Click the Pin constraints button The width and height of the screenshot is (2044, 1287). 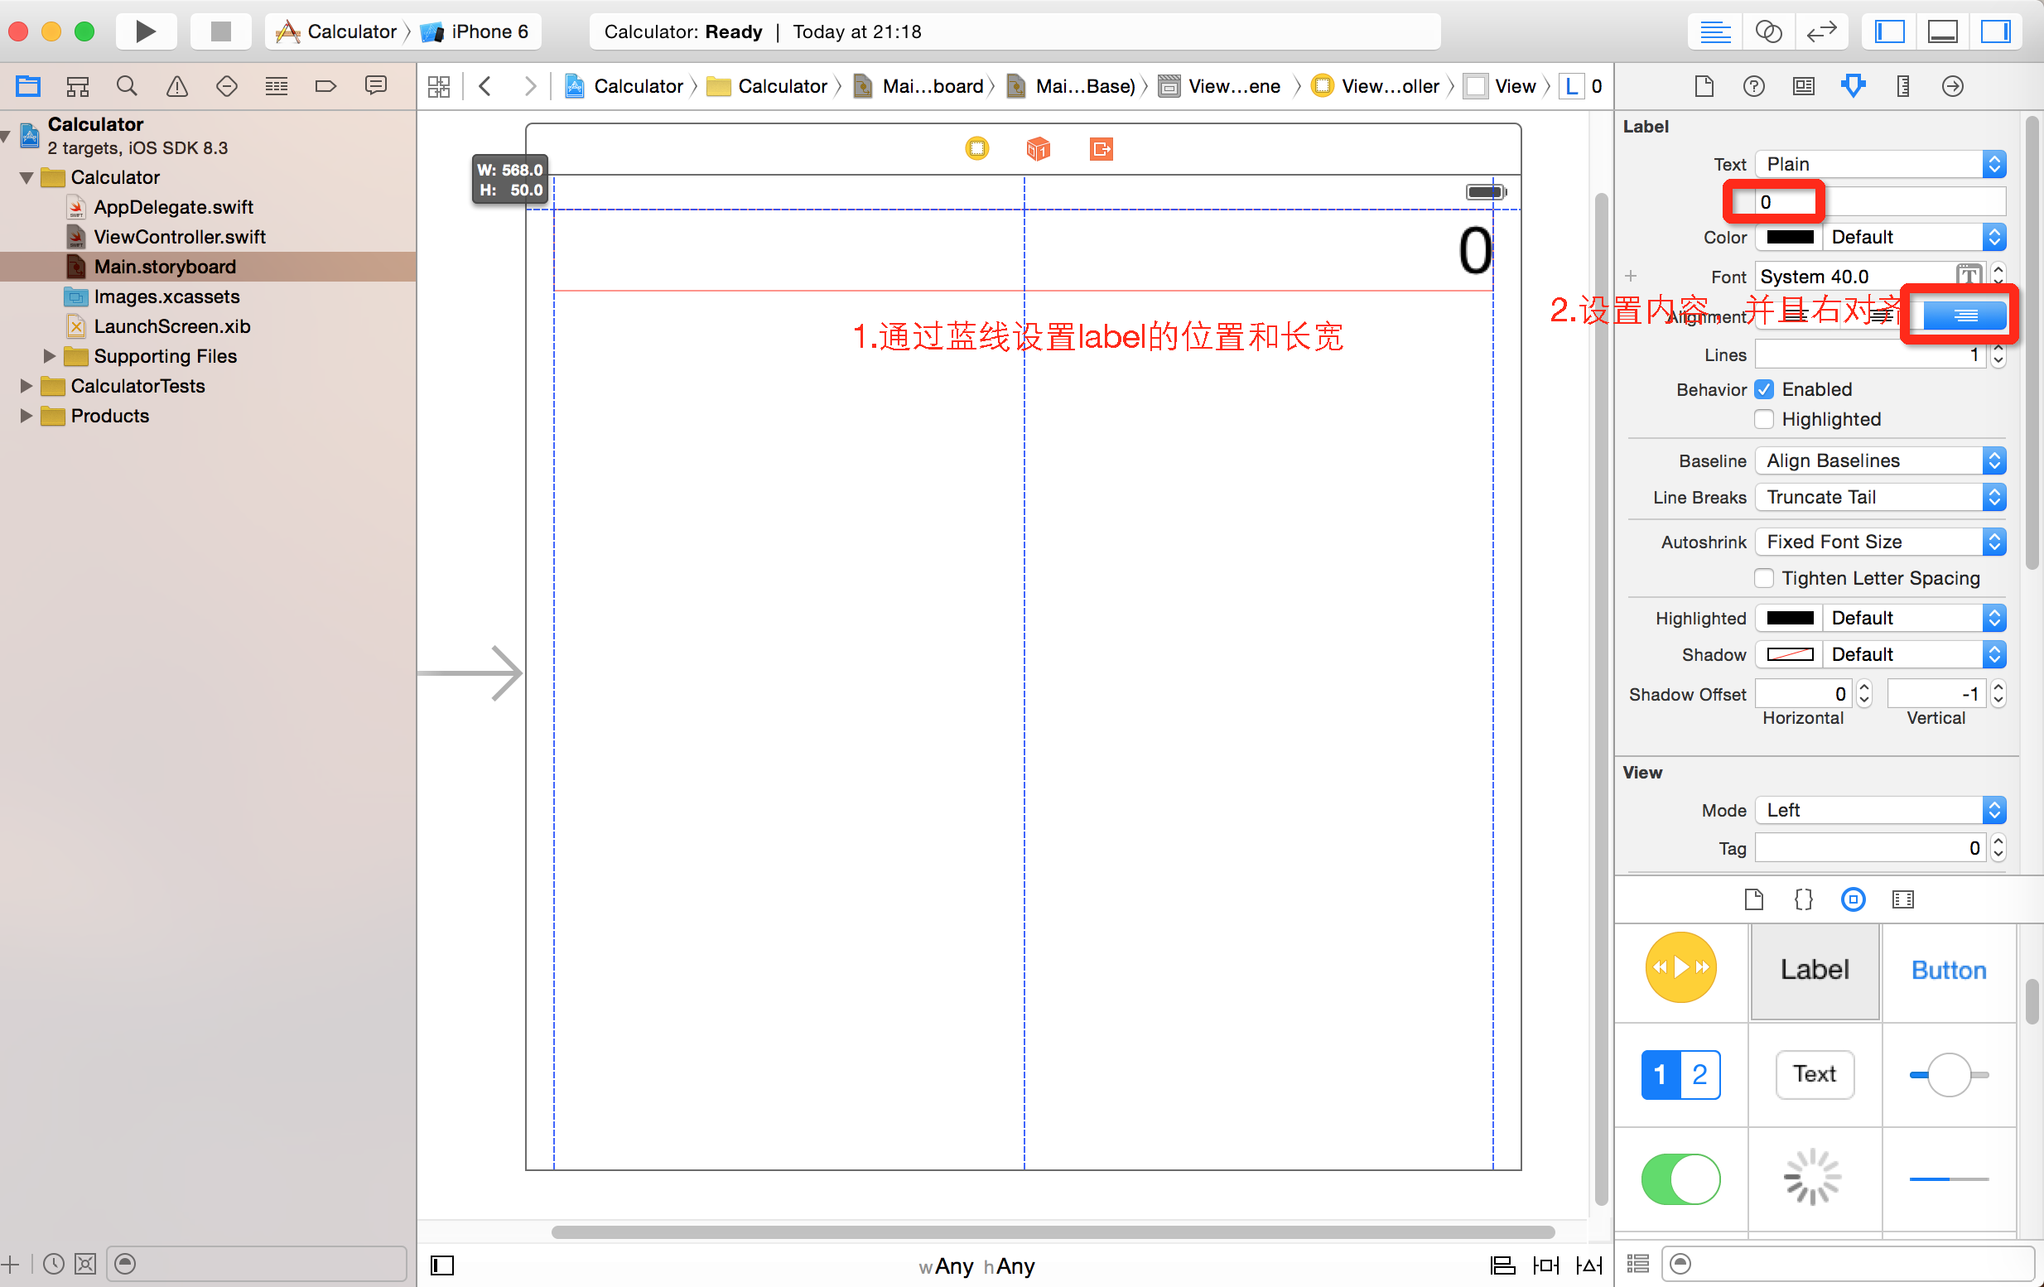[1545, 1265]
